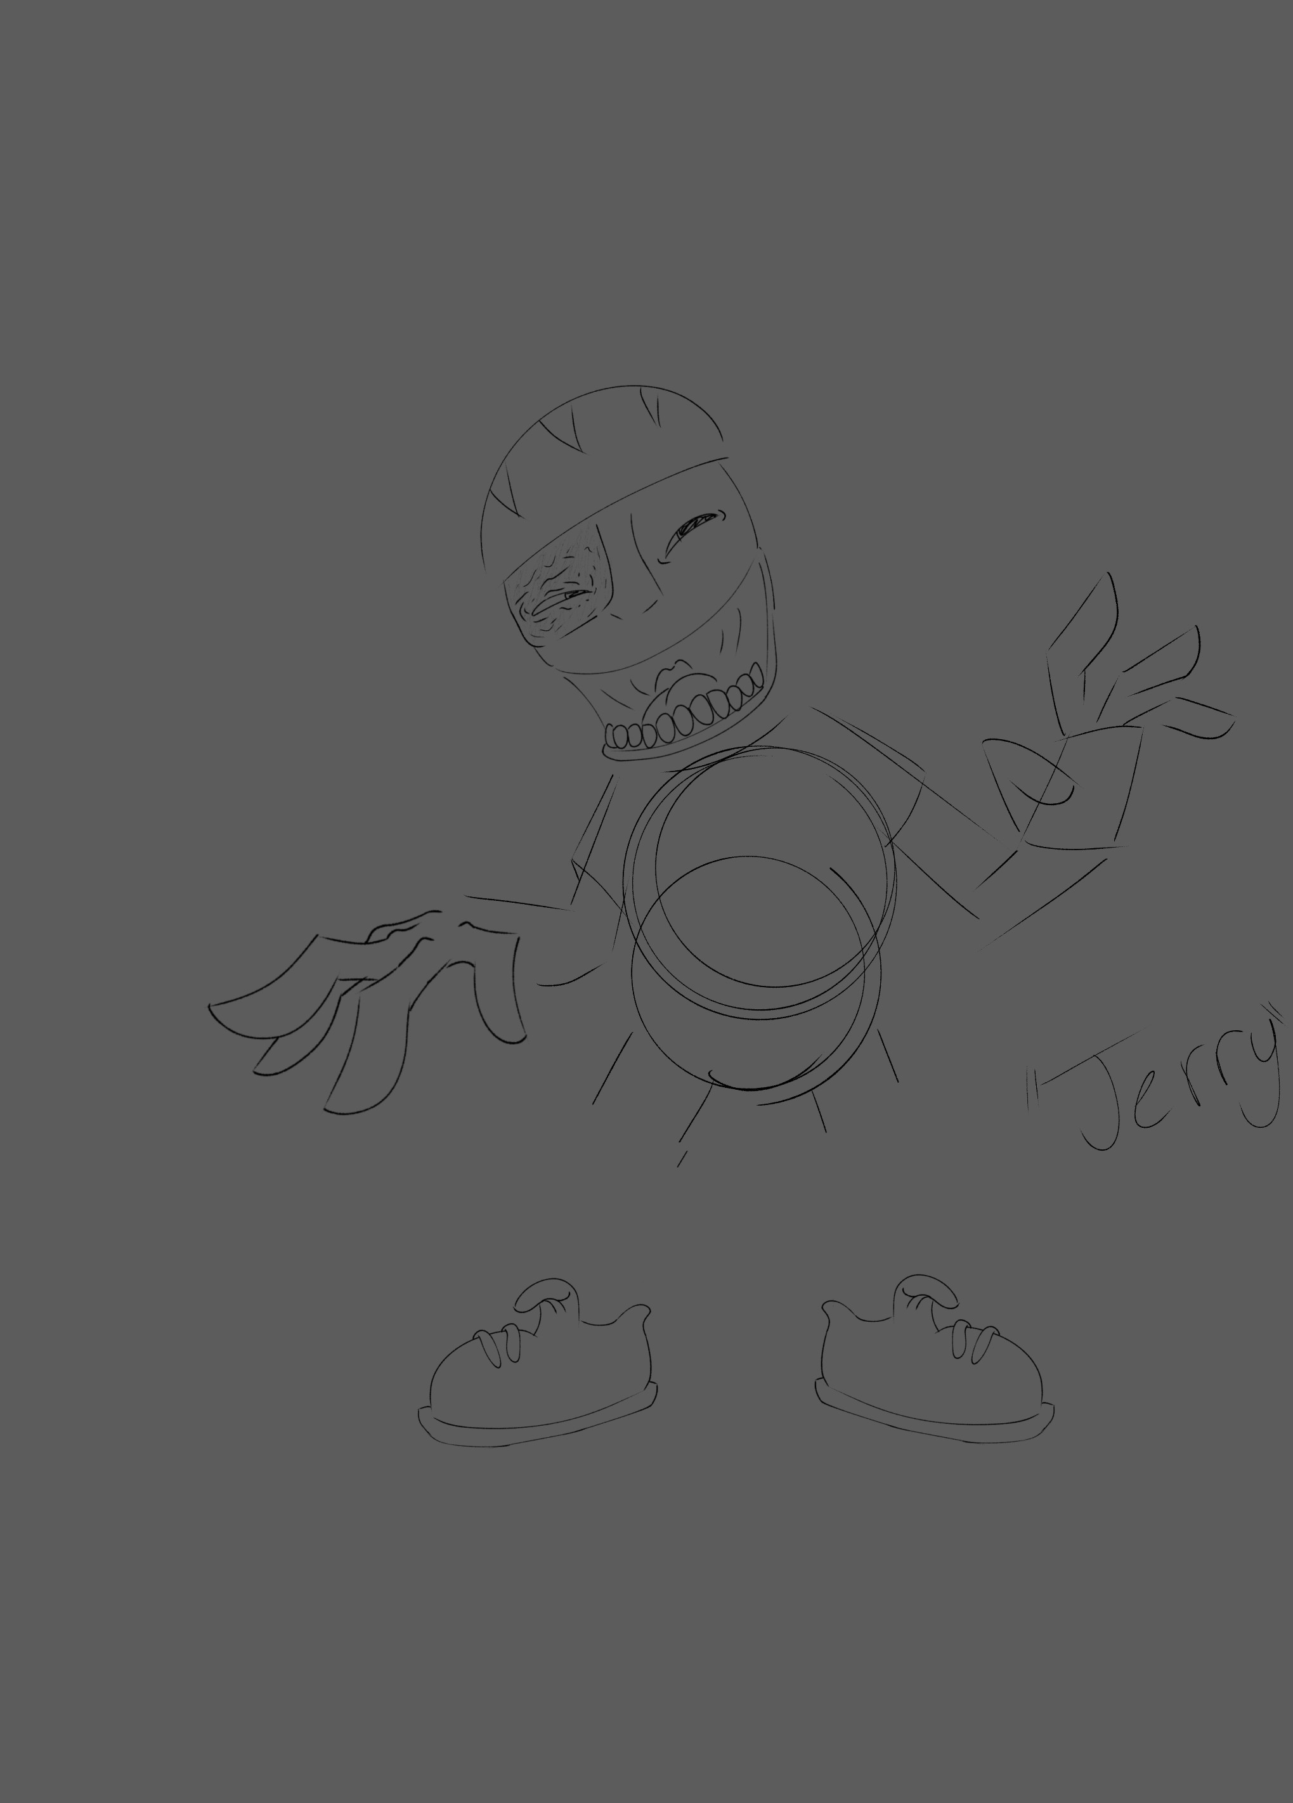Viewport: 1293px width, 1803px height.
Task: Click the character's open winking eye
Action: 693,526
